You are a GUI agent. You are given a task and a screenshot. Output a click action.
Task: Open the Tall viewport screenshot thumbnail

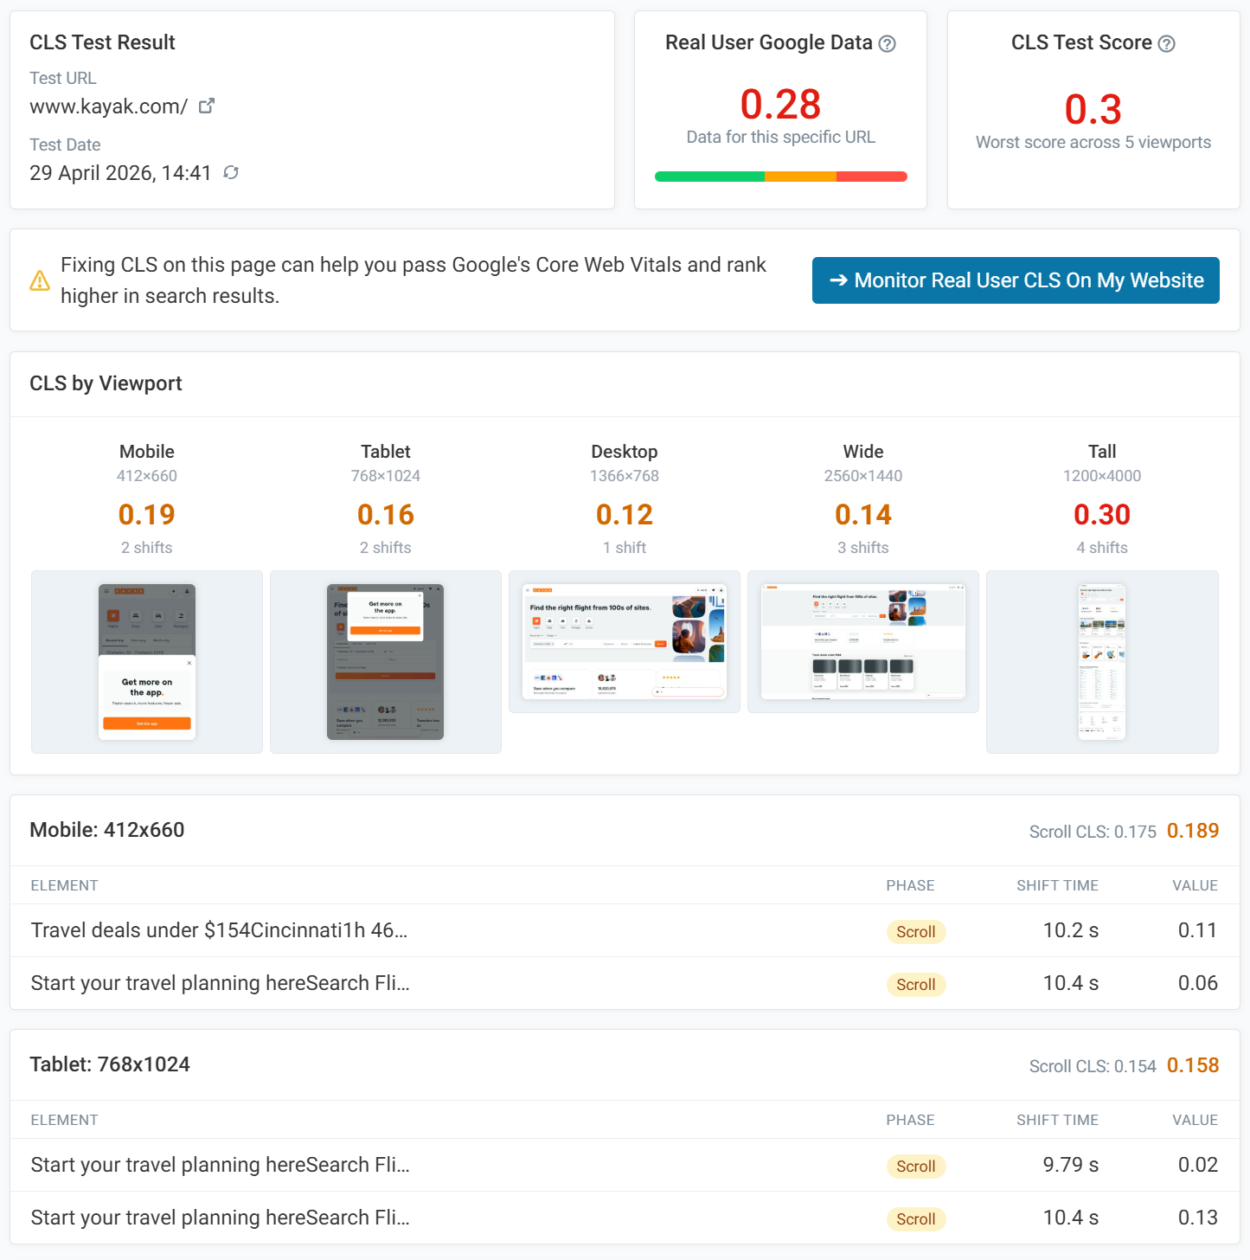pos(1102,662)
